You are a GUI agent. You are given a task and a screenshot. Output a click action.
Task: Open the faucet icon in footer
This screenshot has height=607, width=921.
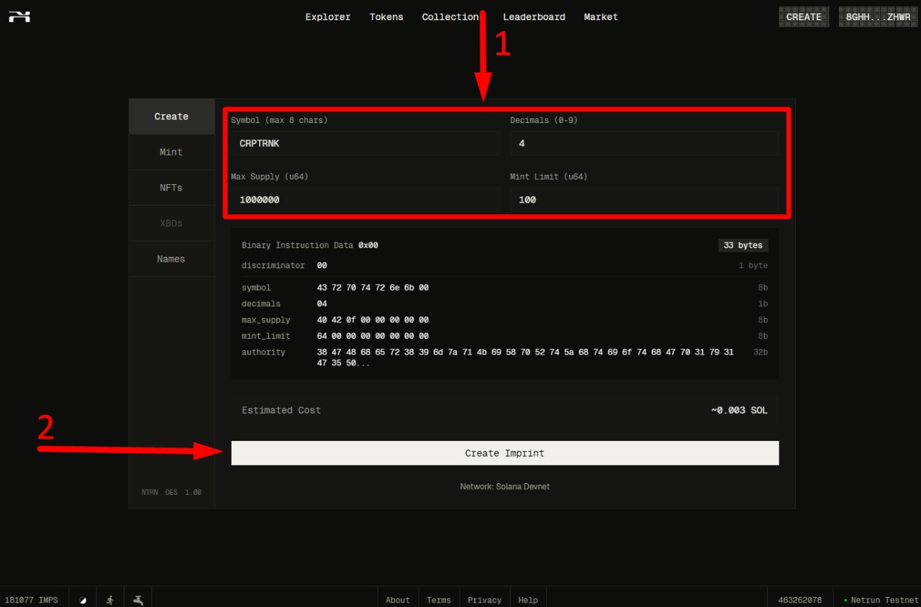pos(138,600)
